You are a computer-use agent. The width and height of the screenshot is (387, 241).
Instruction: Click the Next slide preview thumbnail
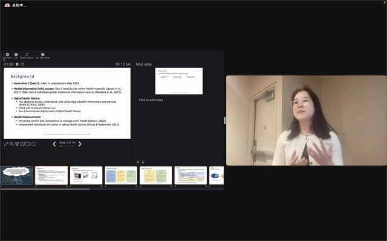click(179, 81)
